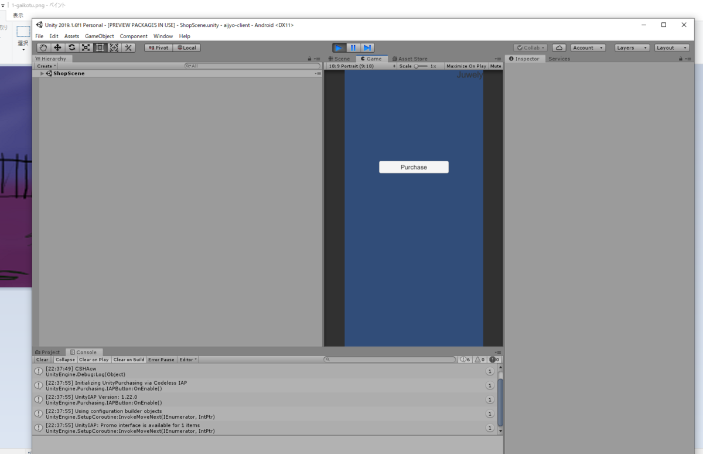
Task: Select UnityIAP Version 1.22.0 log entry
Action: (x=265, y=399)
